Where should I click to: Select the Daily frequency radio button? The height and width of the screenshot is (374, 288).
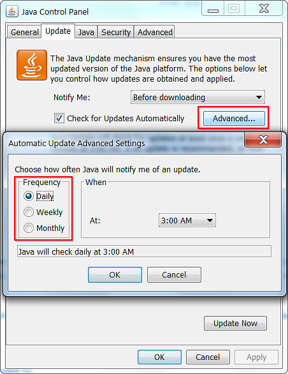[29, 196]
